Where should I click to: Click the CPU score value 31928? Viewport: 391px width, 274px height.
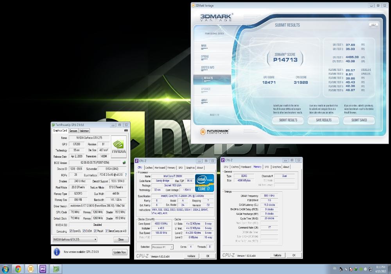pos(301,82)
